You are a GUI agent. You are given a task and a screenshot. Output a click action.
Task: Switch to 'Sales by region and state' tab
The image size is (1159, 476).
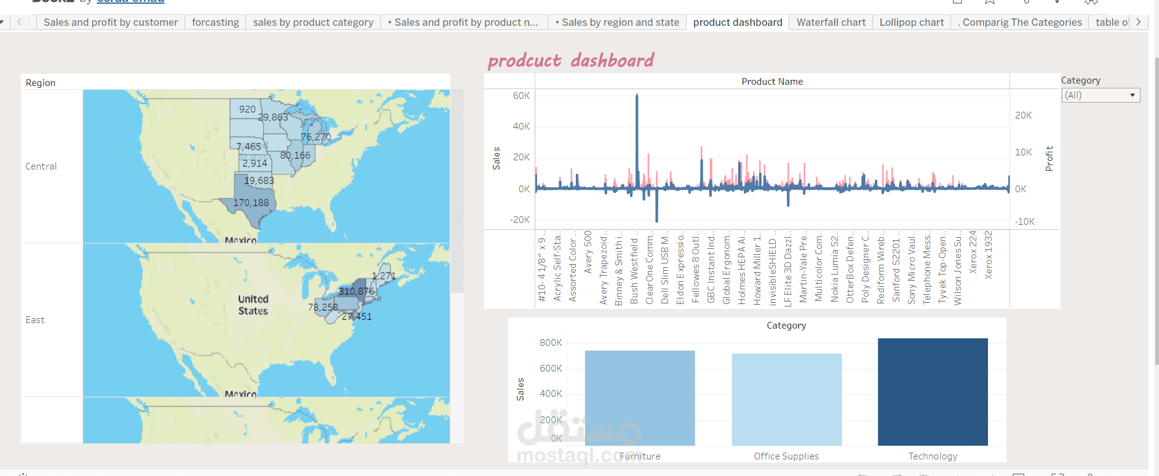click(x=617, y=22)
